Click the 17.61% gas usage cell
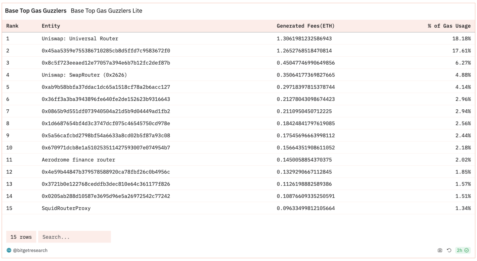This screenshot has height=261, width=477. [461, 51]
